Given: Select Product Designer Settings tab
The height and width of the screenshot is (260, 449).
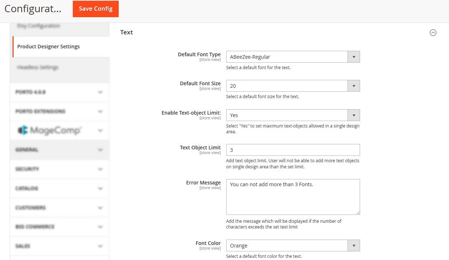Looking at the screenshot, I should (x=49, y=47).
